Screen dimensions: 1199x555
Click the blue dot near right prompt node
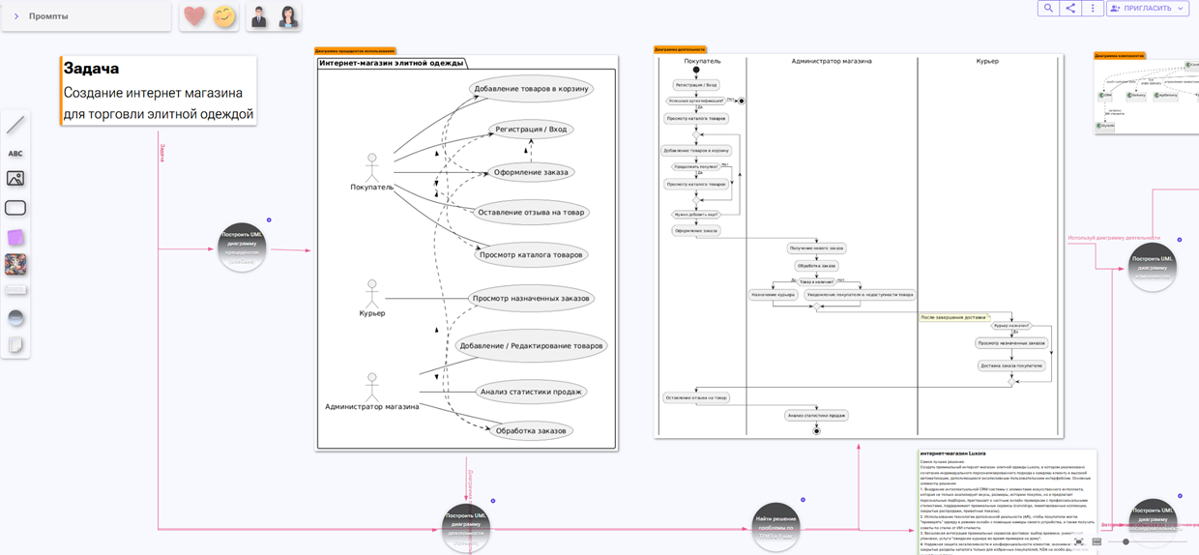pos(1180,239)
